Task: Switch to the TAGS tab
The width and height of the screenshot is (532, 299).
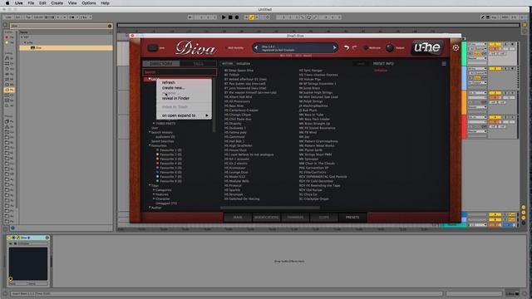Action: click(x=198, y=64)
